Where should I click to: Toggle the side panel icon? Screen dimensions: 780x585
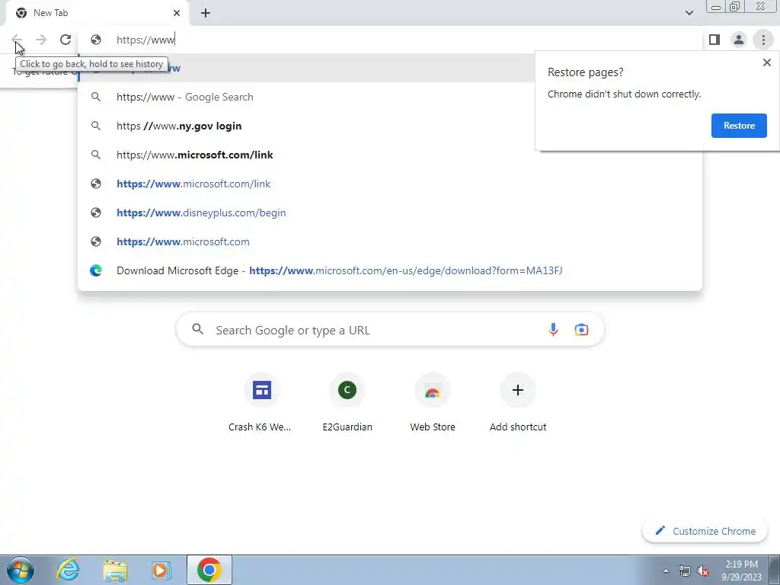pos(714,40)
